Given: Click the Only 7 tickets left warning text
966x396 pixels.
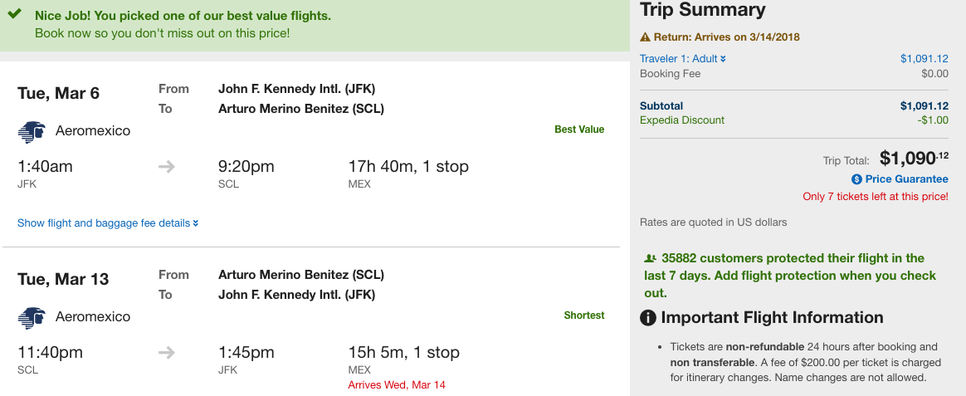Looking at the screenshot, I should [x=876, y=197].
